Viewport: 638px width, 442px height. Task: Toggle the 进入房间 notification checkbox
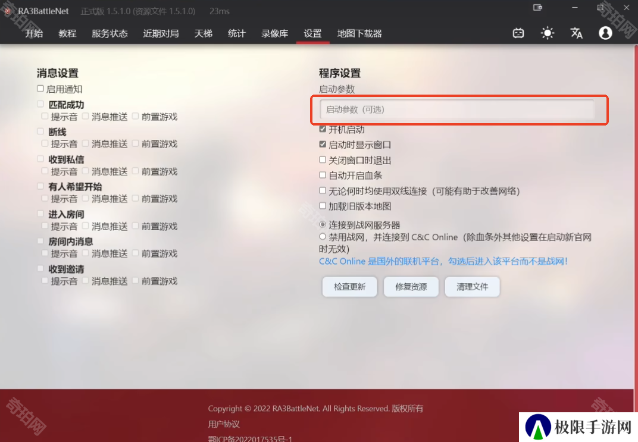pyautogui.click(x=40, y=214)
